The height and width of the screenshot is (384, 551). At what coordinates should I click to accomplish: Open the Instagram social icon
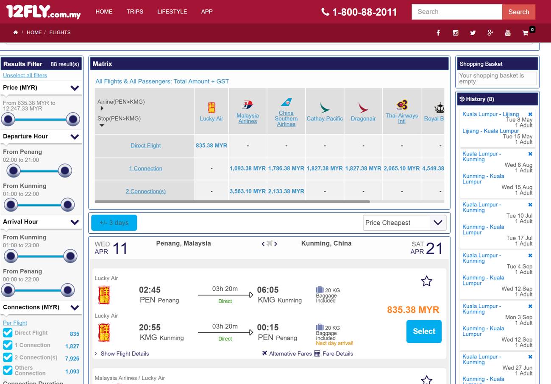click(x=456, y=33)
